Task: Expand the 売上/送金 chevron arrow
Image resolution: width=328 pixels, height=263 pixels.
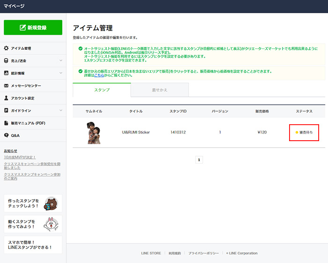Action: tap(60, 60)
